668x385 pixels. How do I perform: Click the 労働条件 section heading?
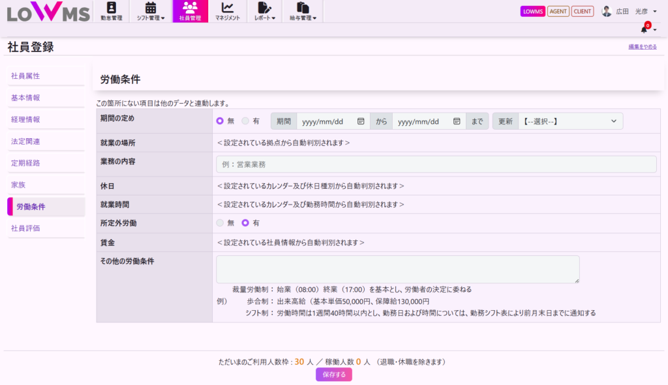120,79
